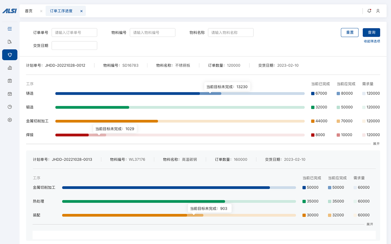This screenshot has width=391, height=244.
Task: Select the highlighted process network icon in sidebar
Action: (10, 55)
